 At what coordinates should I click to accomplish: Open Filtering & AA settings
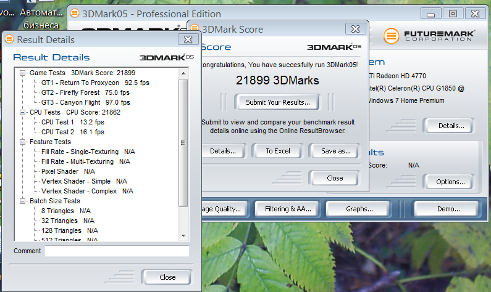pyautogui.click(x=288, y=209)
